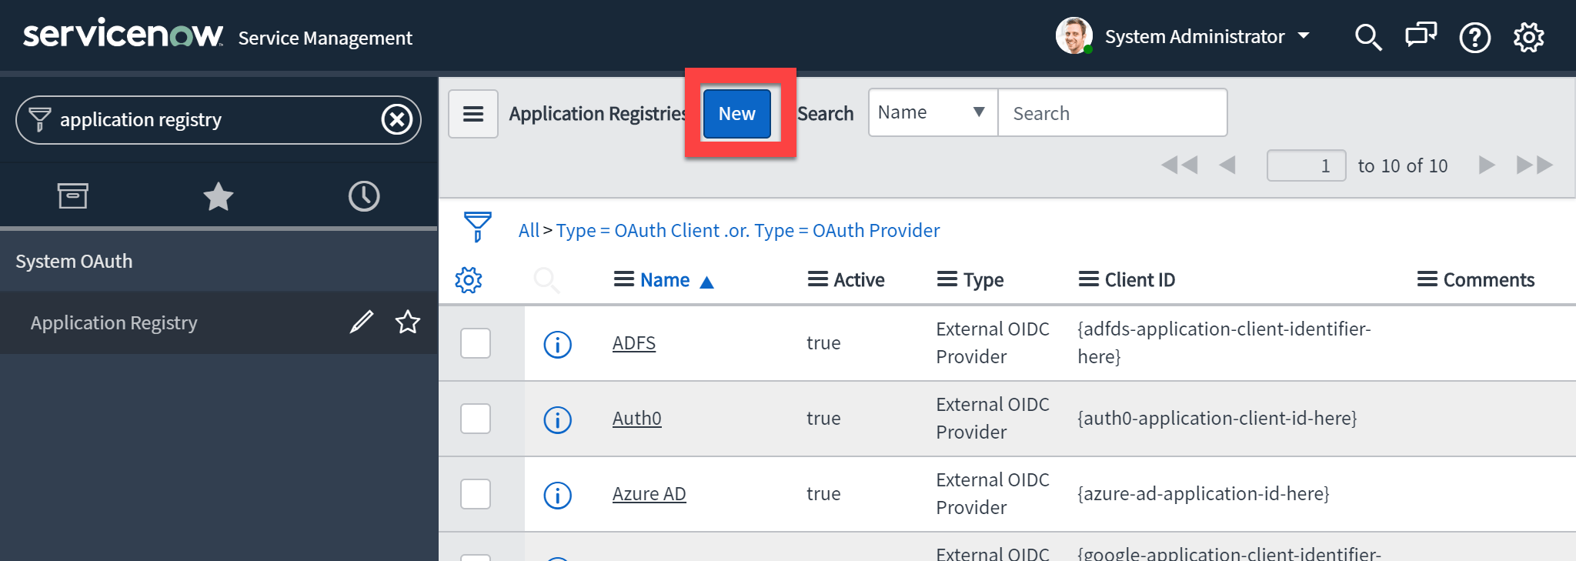This screenshot has width=1576, height=561.
Task: Click External OIDC Provider in the ADFS row
Action: pos(993,342)
